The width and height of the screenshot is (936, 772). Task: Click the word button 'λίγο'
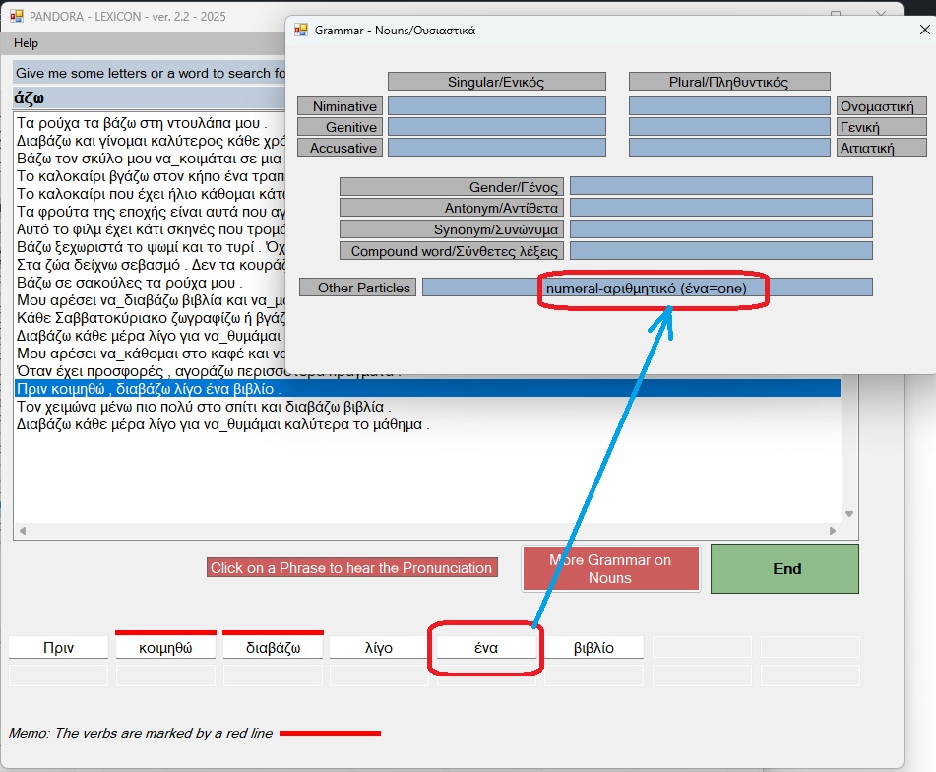click(x=379, y=647)
